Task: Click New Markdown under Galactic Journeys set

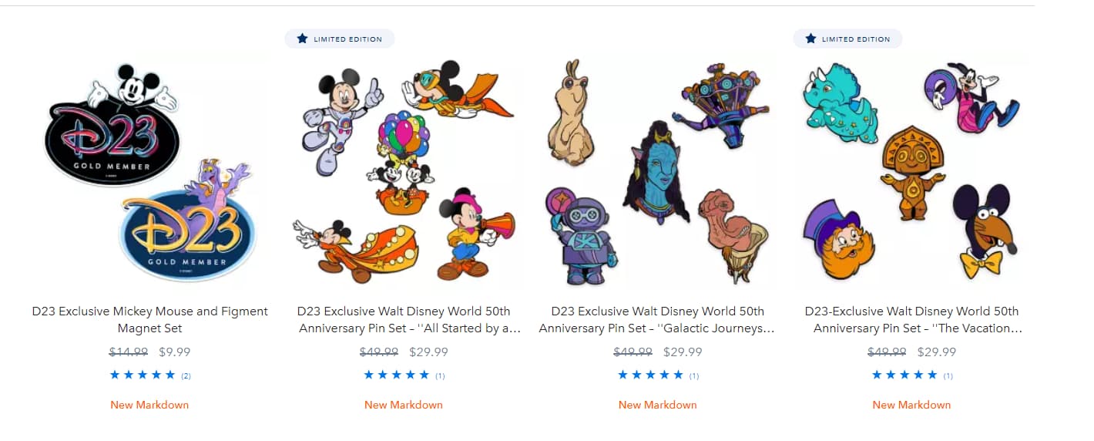Action: tap(658, 405)
